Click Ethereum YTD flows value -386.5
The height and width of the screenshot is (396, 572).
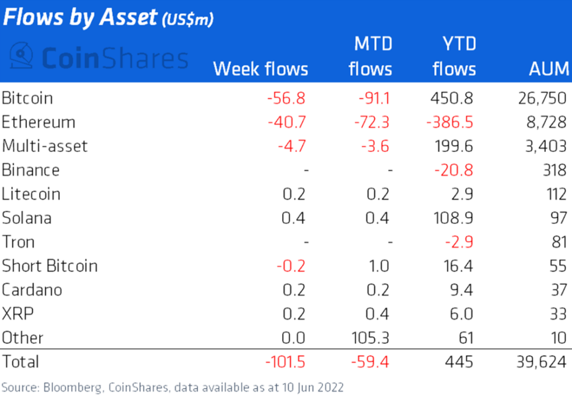point(450,122)
